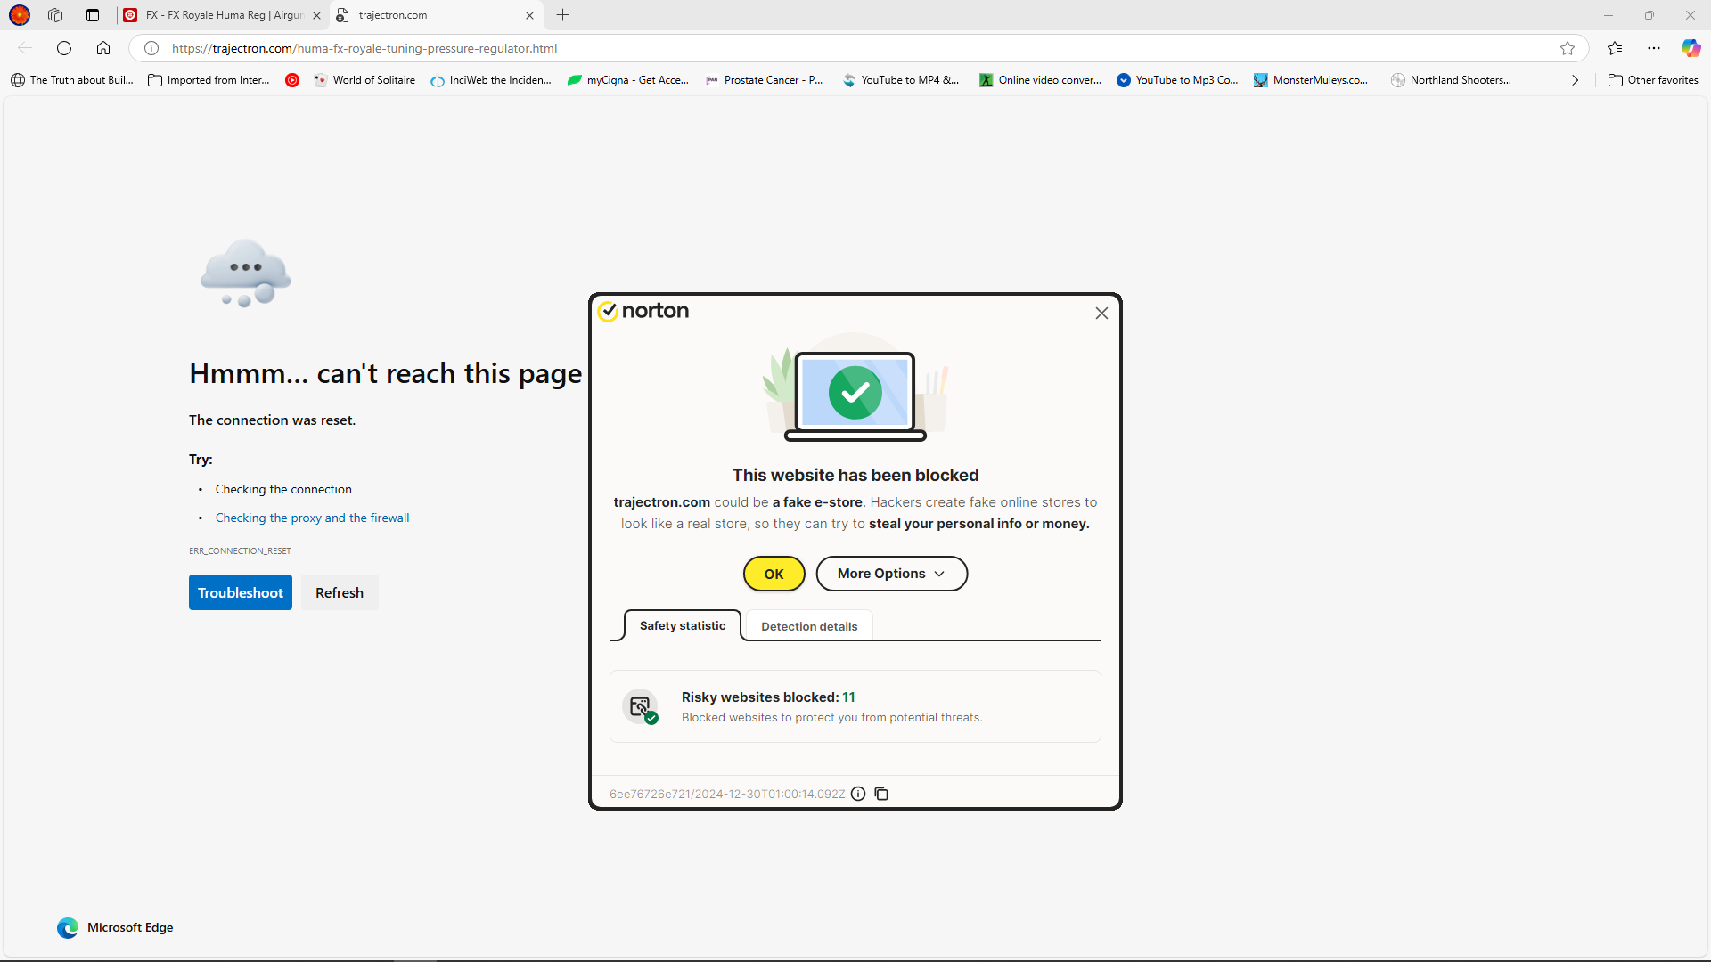
Task: Go to the Home page icon
Action: tap(103, 48)
